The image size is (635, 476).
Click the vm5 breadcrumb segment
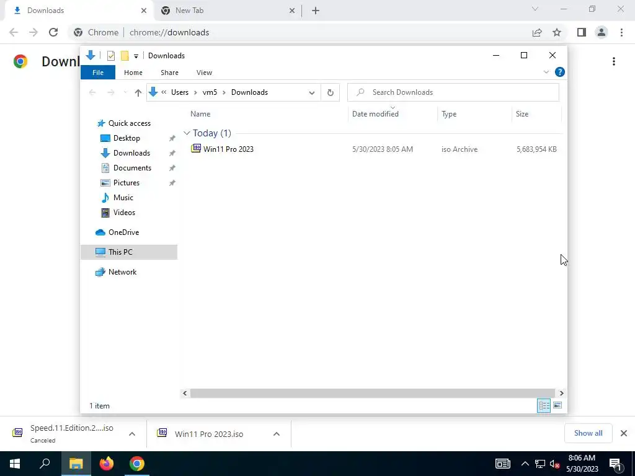210,92
